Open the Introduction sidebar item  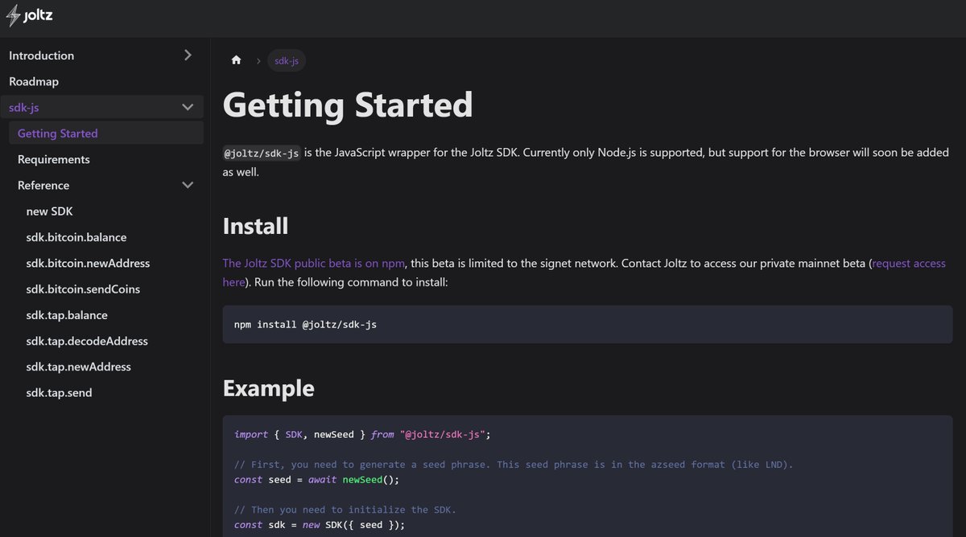coord(42,55)
